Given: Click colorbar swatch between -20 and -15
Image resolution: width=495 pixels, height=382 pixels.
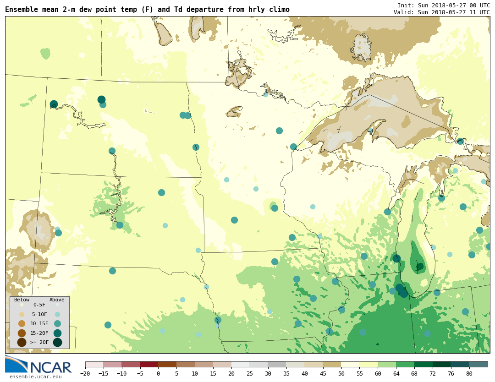Looking at the screenshot, I should 94,364.
